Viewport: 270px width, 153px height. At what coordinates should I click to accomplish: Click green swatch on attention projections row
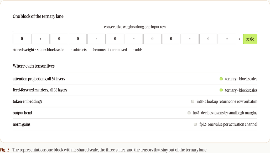click(x=221, y=79)
